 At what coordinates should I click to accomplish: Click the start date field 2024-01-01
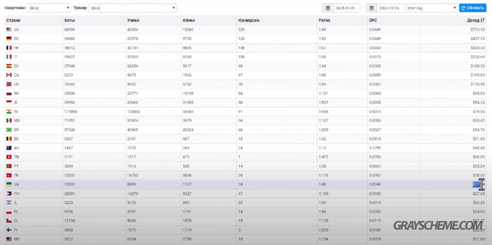346,8
